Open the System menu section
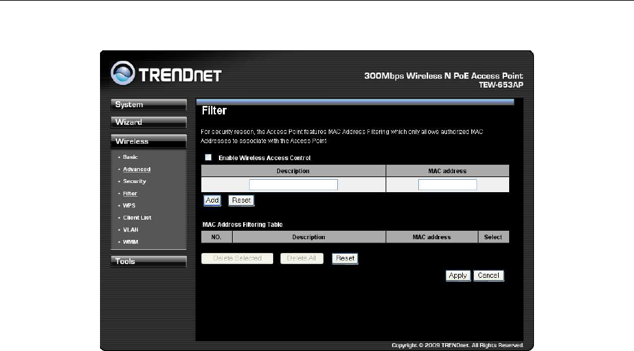Image resolution: width=634 pixels, height=351 pixels. 148,105
